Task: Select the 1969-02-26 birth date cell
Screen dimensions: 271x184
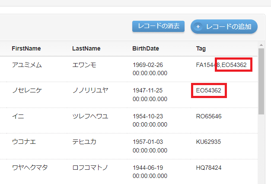Action: point(150,69)
